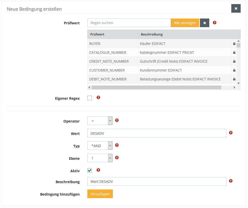248x208 pixels.
Task: Uncheck the Aktiv checkbox
Action: coord(90,170)
